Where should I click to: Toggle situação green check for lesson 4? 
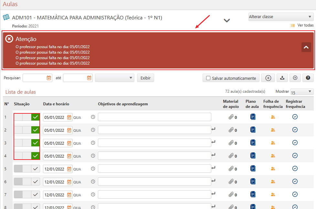[36, 156]
